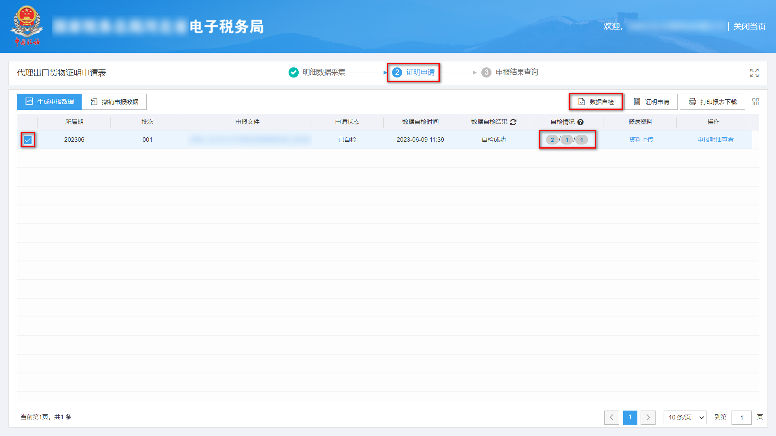Click the checklist icon on 数据自检 button
This screenshot has width=776, height=436.
[581, 102]
